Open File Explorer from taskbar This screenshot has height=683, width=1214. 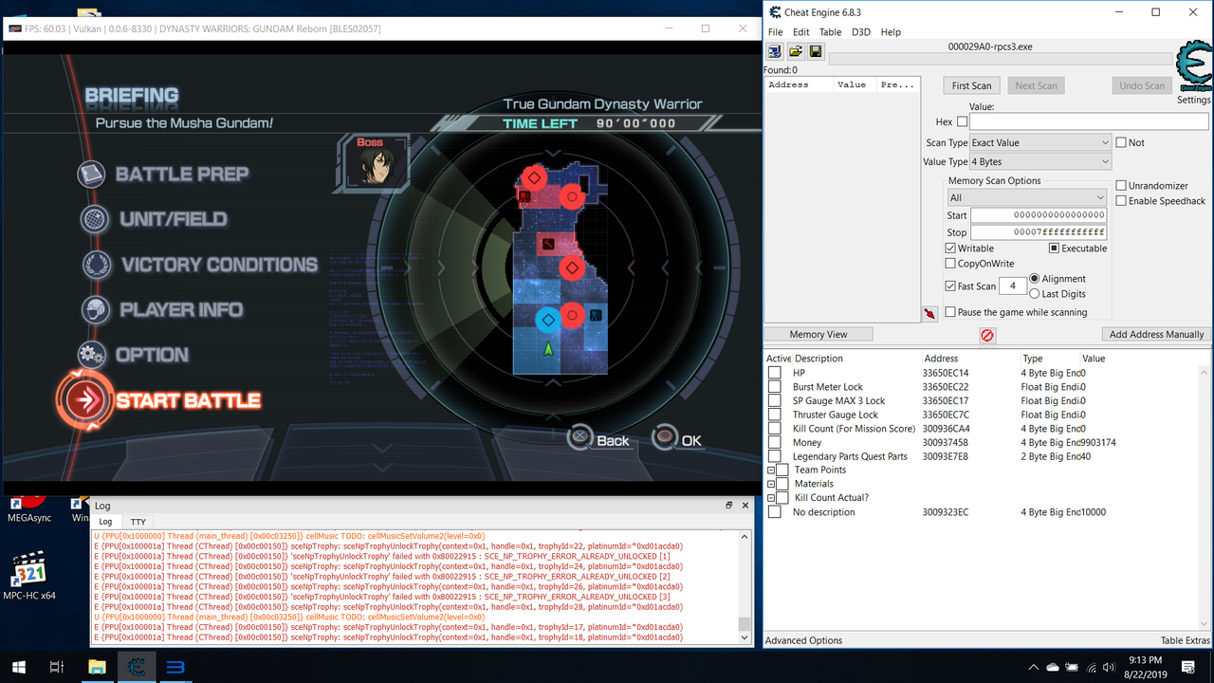[97, 667]
